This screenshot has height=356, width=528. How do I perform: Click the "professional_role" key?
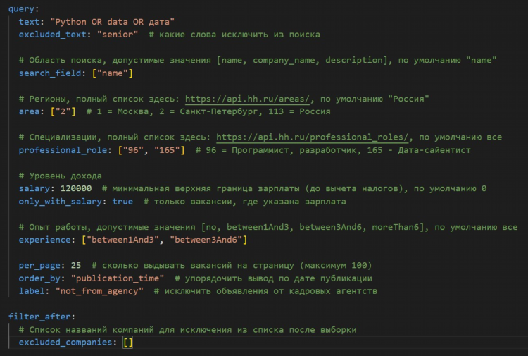pyautogui.click(x=63, y=150)
